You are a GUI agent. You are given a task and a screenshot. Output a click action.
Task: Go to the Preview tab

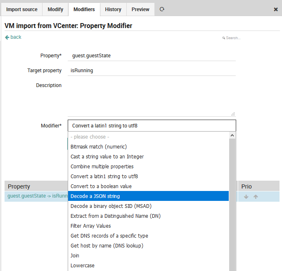point(140,9)
